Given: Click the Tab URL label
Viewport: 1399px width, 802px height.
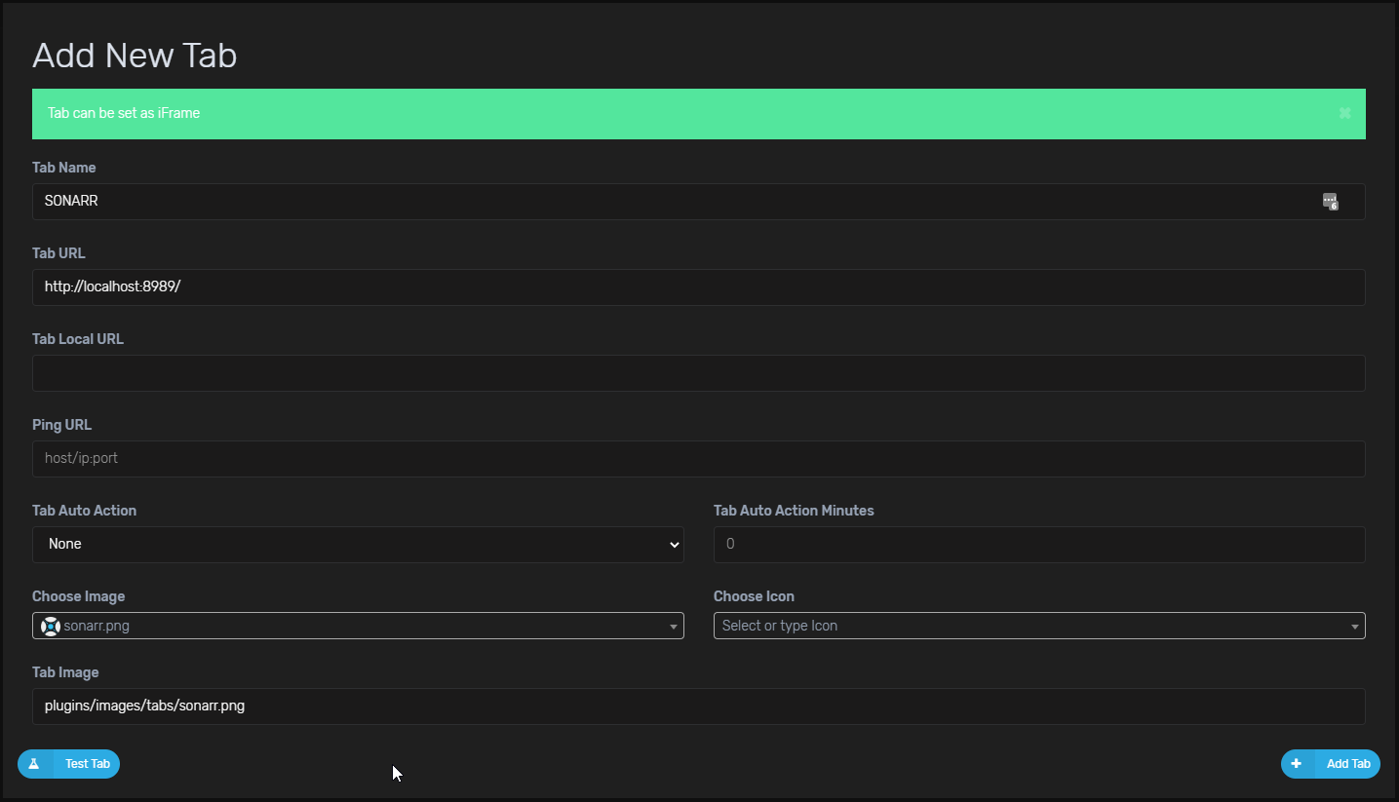Looking at the screenshot, I should [x=58, y=253].
